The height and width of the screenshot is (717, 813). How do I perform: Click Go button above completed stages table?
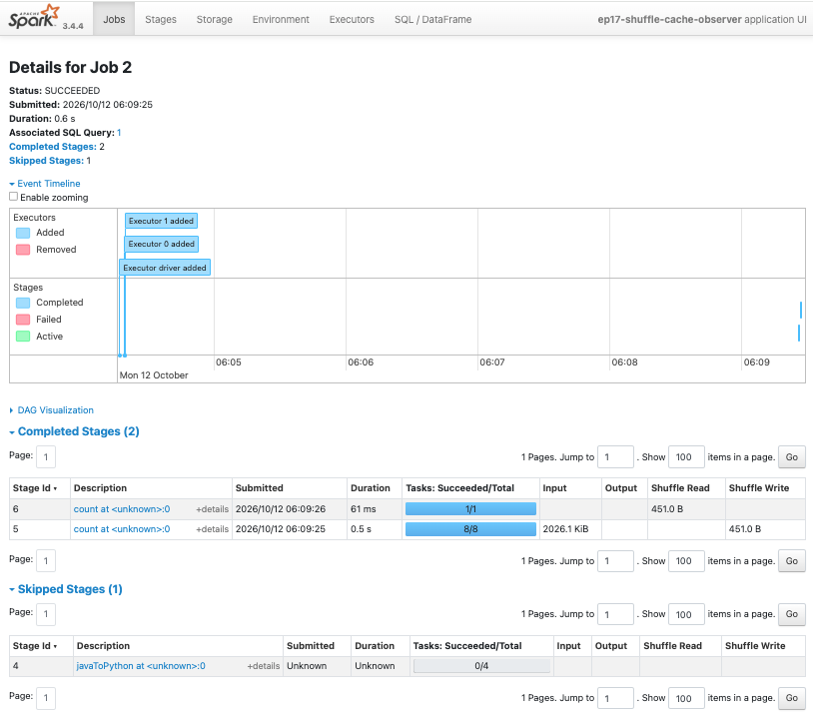click(x=791, y=457)
